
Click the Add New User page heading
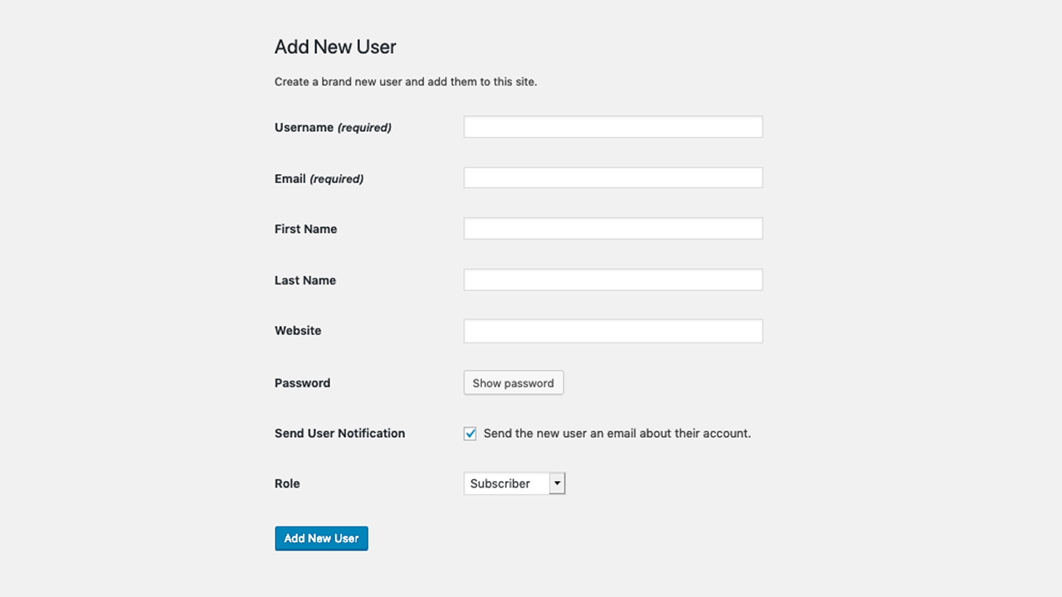coord(335,47)
